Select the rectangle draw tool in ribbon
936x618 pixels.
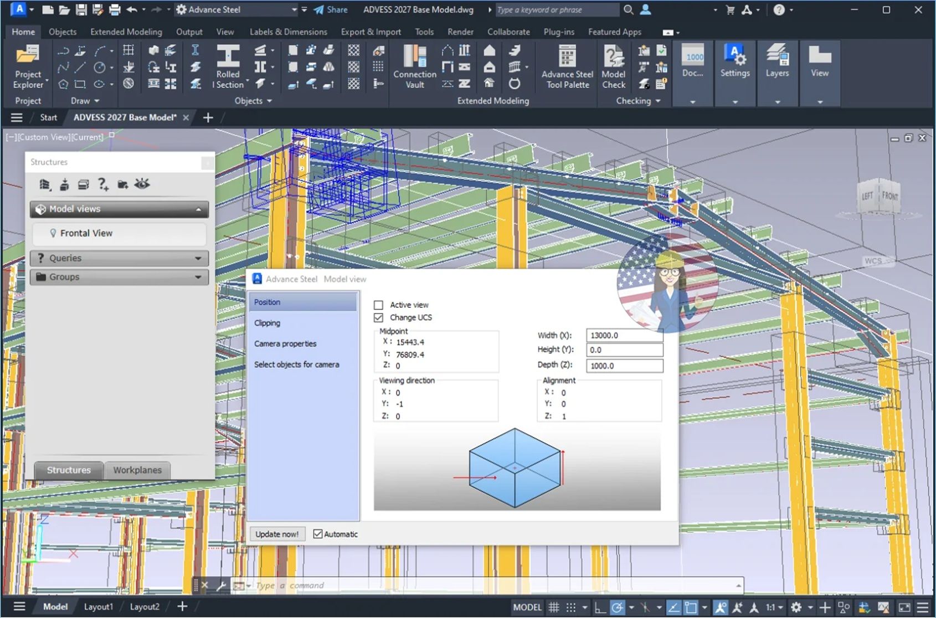(x=80, y=84)
